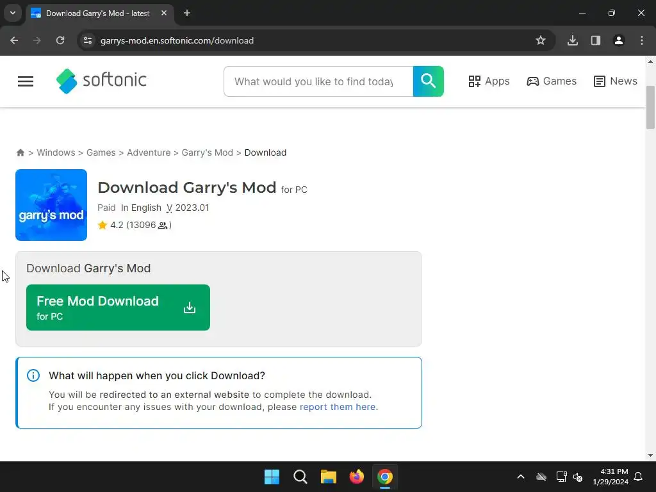This screenshot has width=656, height=492.
Task: Open the News section
Action: [x=616, y=81]
